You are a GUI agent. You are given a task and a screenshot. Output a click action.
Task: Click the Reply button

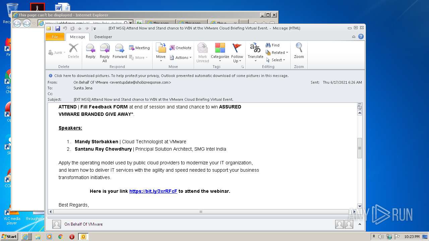point(90,51)
